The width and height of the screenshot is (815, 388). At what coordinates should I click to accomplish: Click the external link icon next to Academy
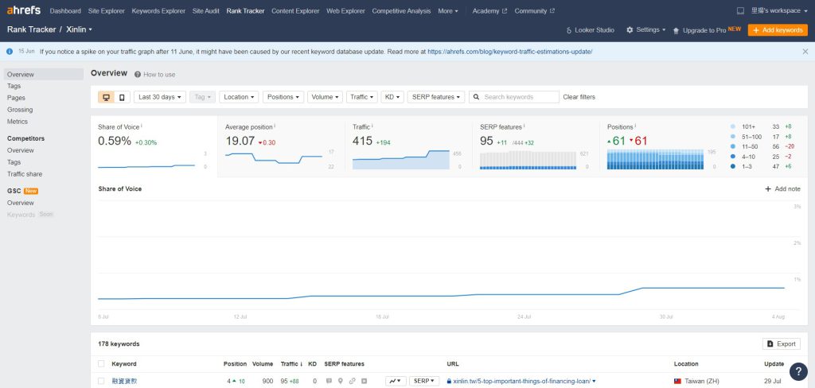[x=504, y=11]
